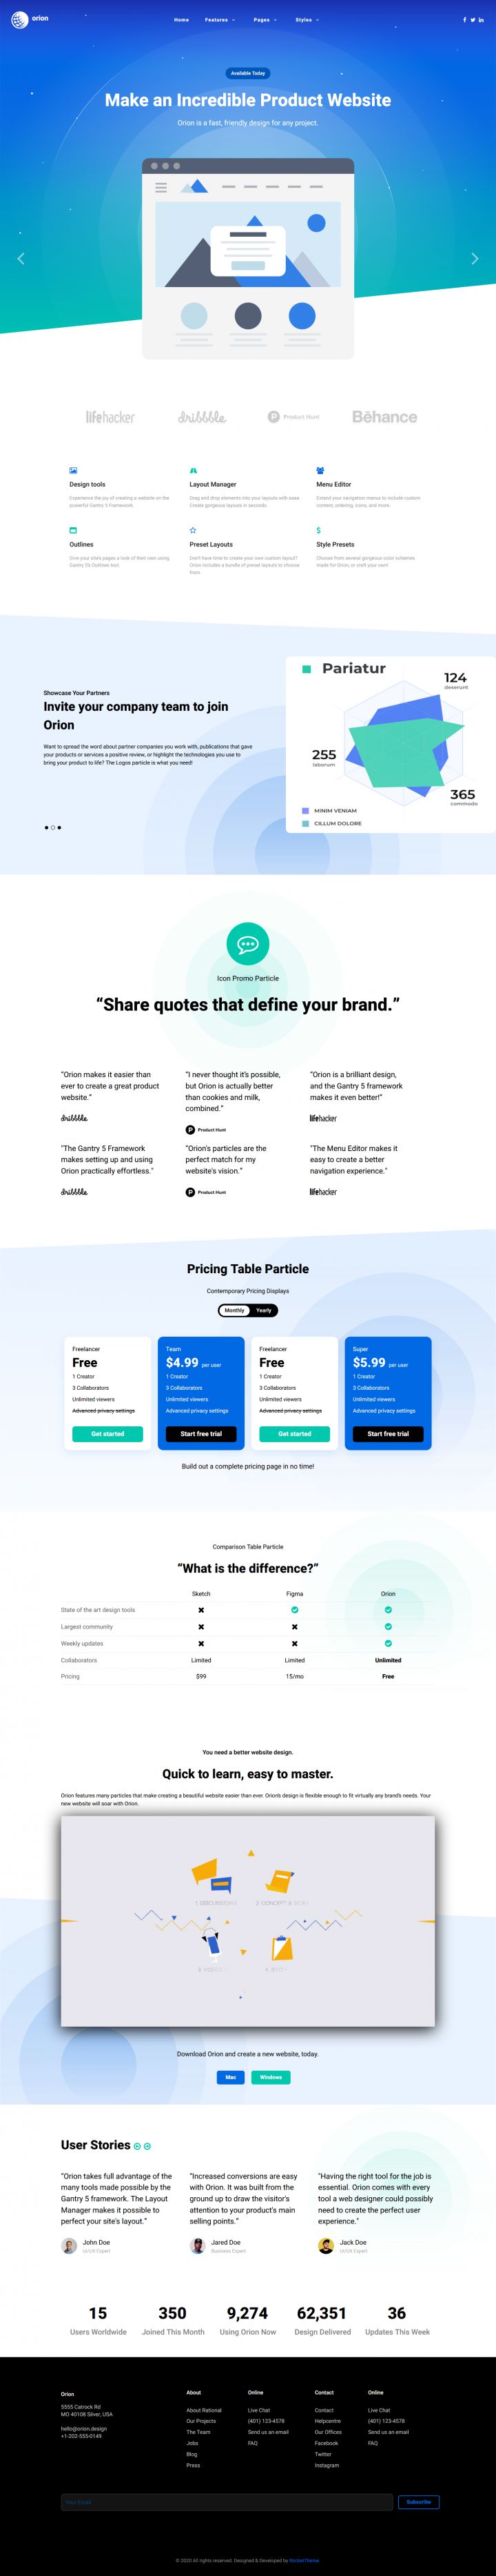The image size is (496, 2576).
Task: Open the Home menu item
Action: [182, 20]
